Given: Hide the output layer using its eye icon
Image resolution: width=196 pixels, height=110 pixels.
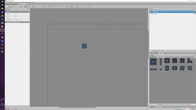Looking at the screenshot, I should [x=193, y=12].
